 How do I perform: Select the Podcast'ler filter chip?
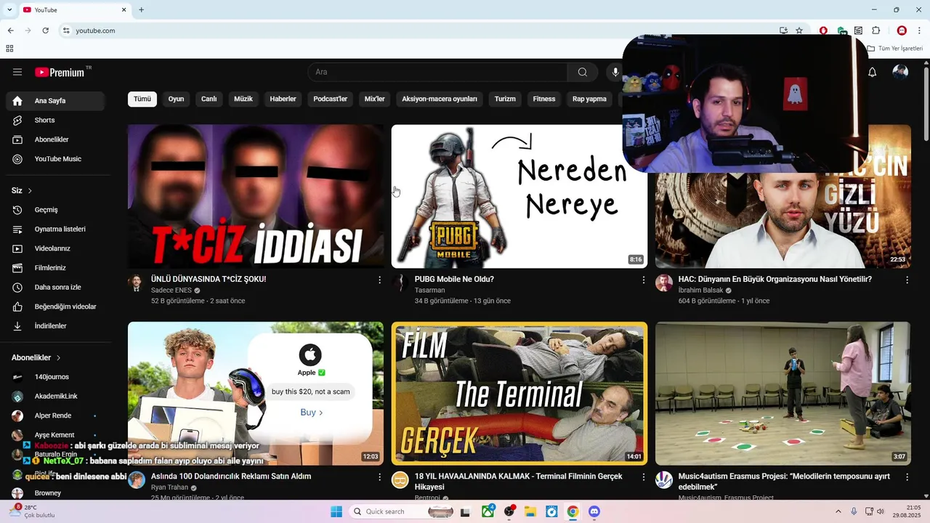tap(331, 99)
